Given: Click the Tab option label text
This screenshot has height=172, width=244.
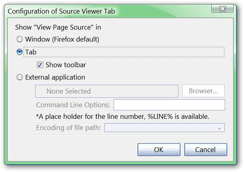Looking at the screenshot, I should click(x=31, y=52).
